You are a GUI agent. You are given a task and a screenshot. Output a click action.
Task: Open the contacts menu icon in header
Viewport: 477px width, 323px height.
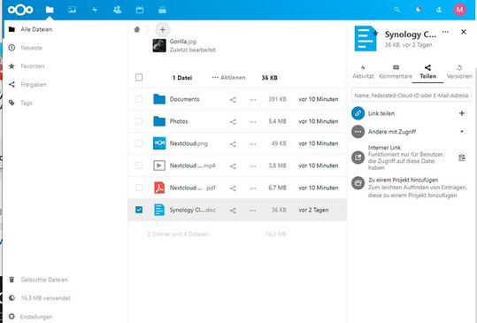point(439,10)
